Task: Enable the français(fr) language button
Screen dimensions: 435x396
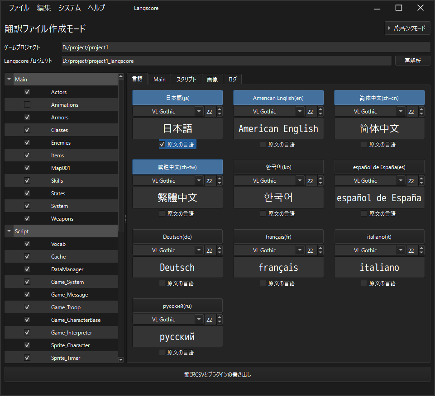Action: [278, 237]
